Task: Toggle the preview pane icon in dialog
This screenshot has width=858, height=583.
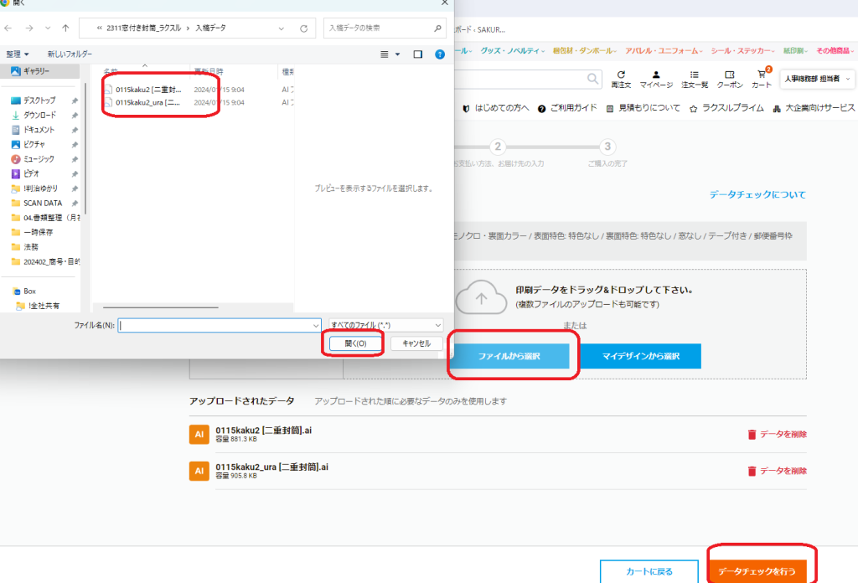Action: (x=417, y=54)
